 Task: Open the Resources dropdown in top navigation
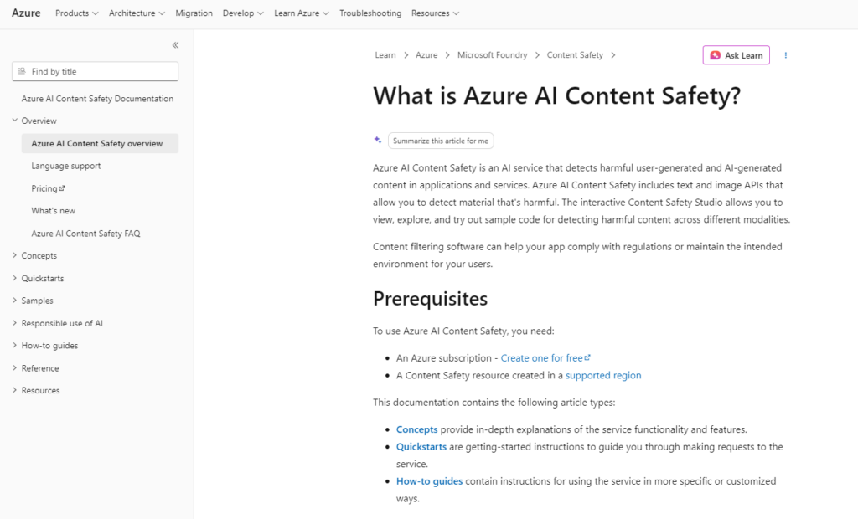point(435,13)
